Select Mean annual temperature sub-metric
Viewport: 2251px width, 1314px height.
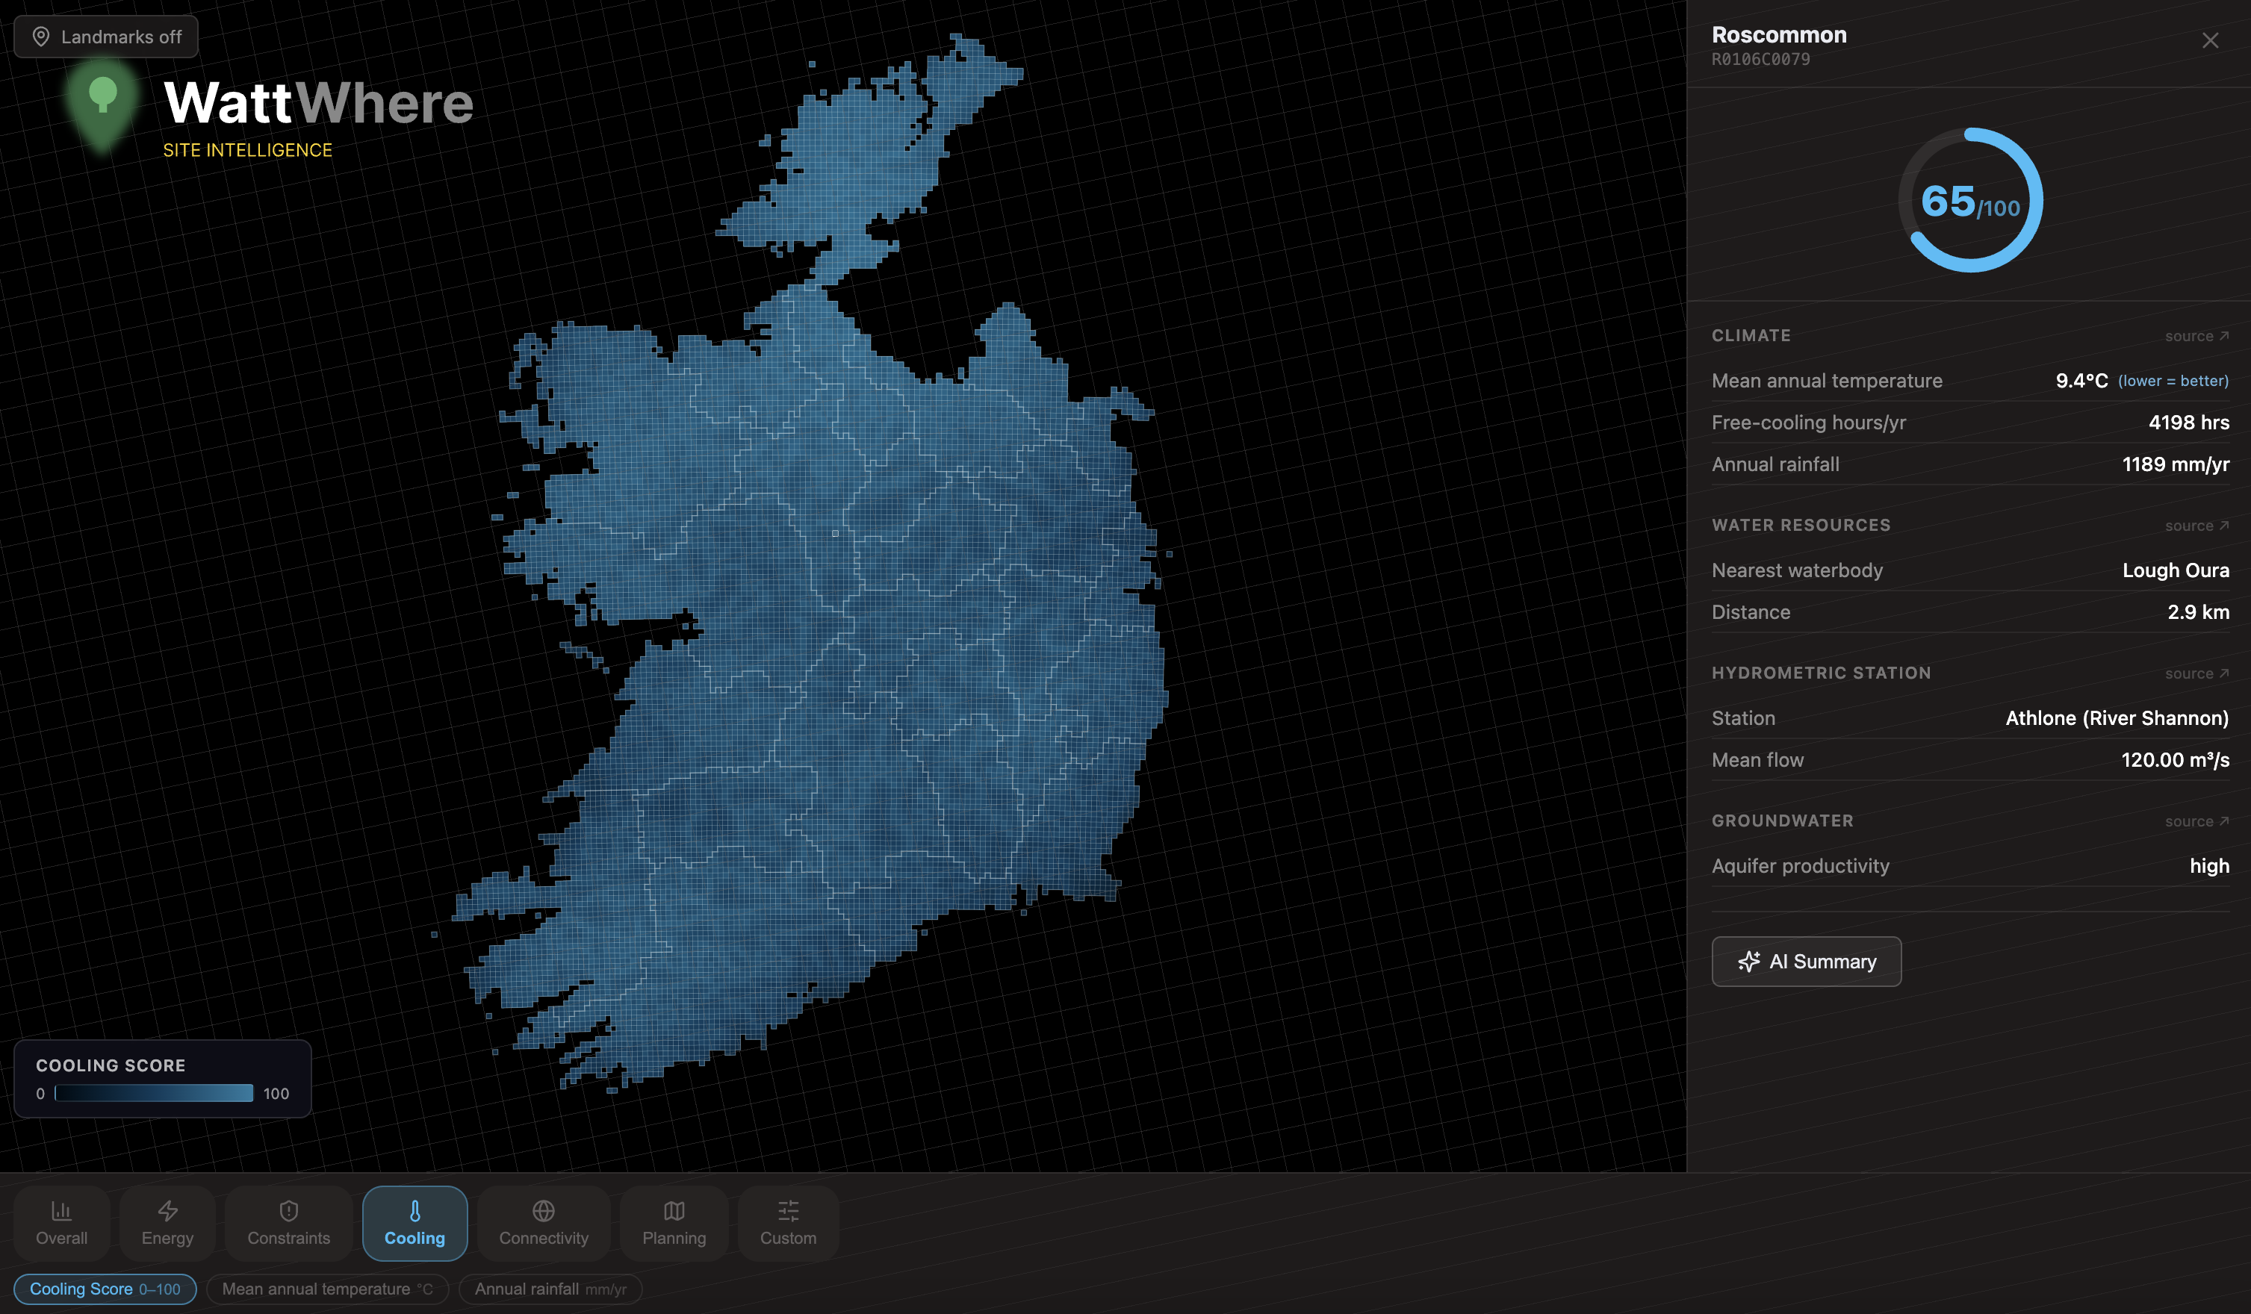327,1289
